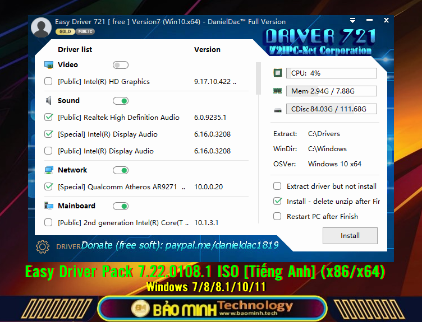
Task: Click the Install button
Action: click(x=350, y=236)
